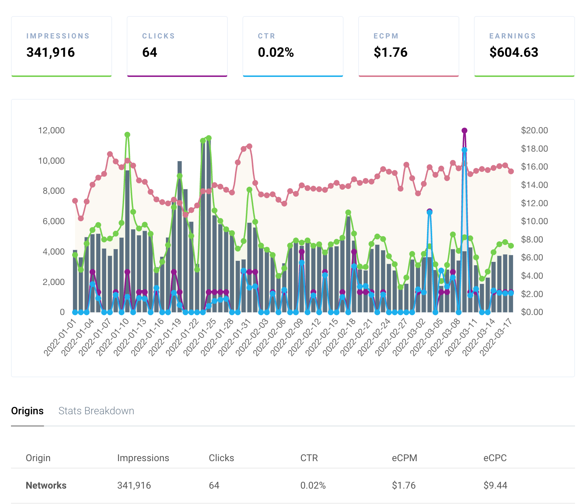Select the Earnings stat card
The image size is (586, 504).
tap(524, 46)
